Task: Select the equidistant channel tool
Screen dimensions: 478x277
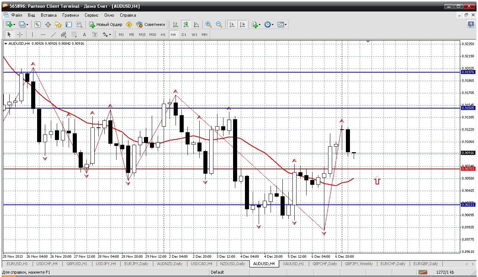Action: 63,34
